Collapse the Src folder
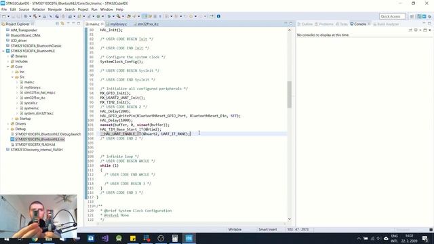This screenshot has width=434, height=244. tap(12, 77)
